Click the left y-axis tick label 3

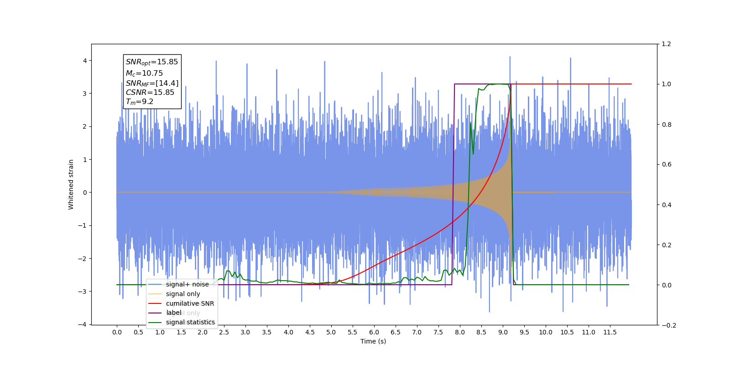coord(85,94)
